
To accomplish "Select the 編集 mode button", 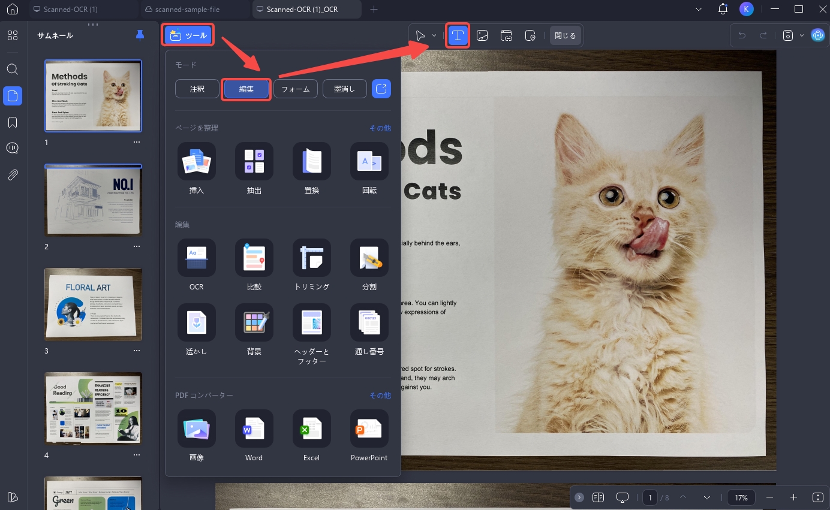I will tap(246, 89).
